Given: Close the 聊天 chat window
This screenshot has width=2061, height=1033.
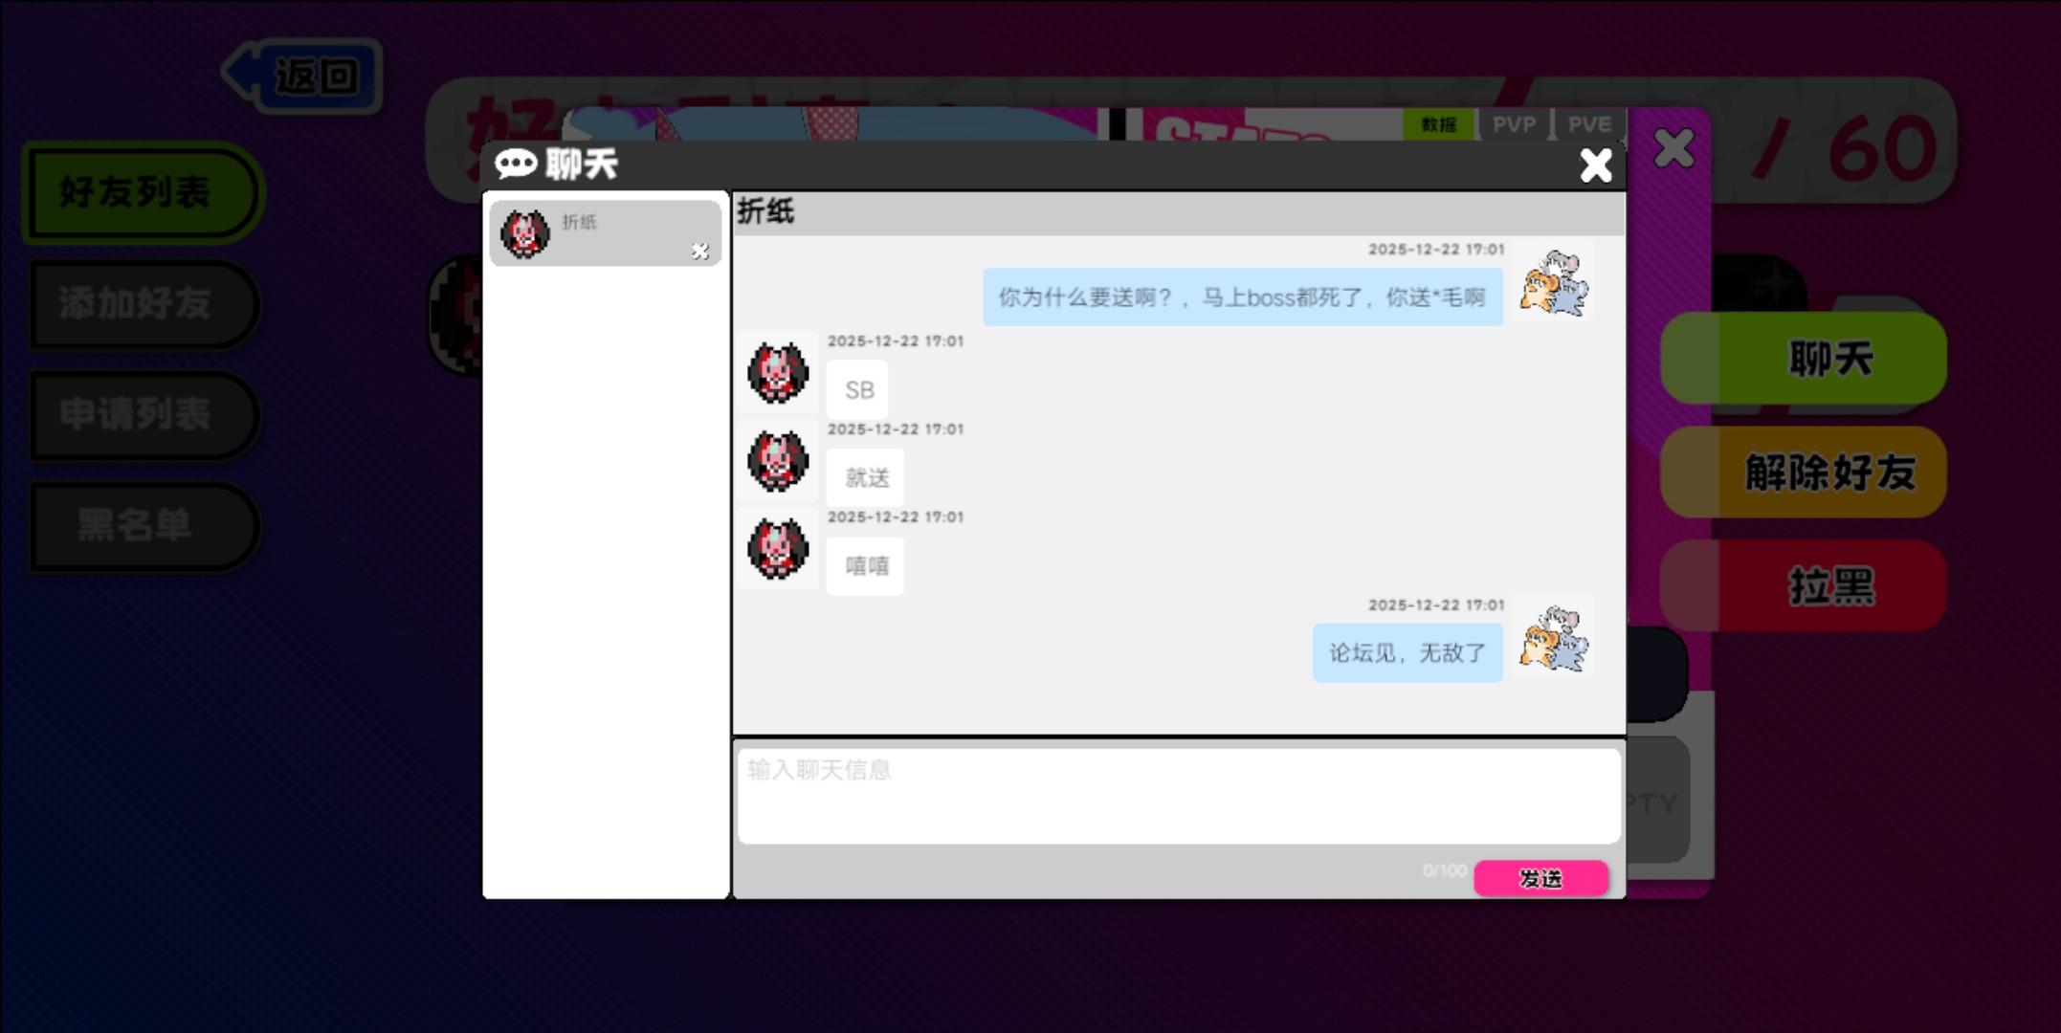Looking at the screenshot, I should point(1595,165).
